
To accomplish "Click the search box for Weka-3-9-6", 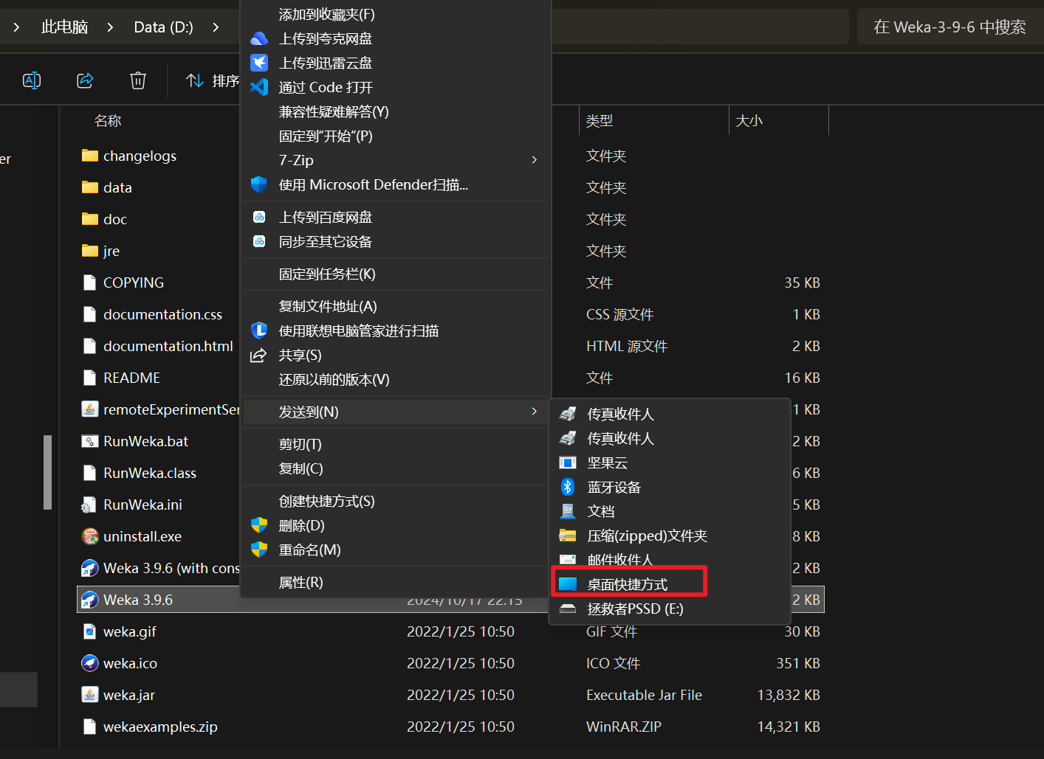I will (949, 27).
